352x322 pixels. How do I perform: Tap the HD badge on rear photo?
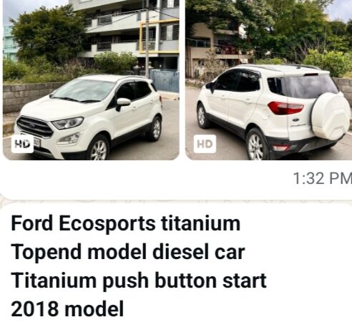205,144
